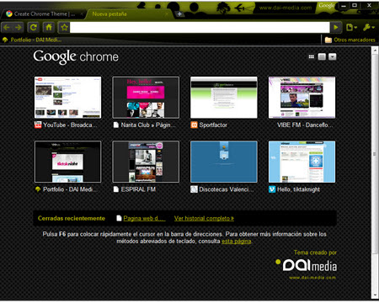Reopen recently closed Pagina web d... link
This screenshot has height=303, width=379.
click(144, 218)
